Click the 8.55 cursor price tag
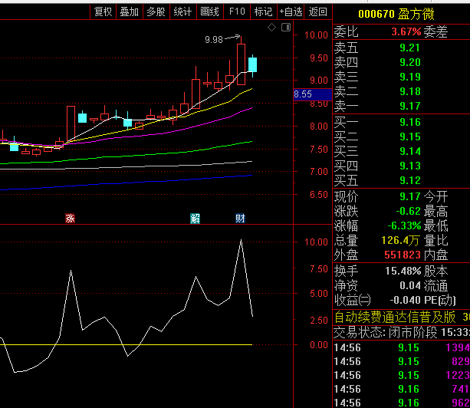Screen dimensions: 470x408 click(313, 94)
